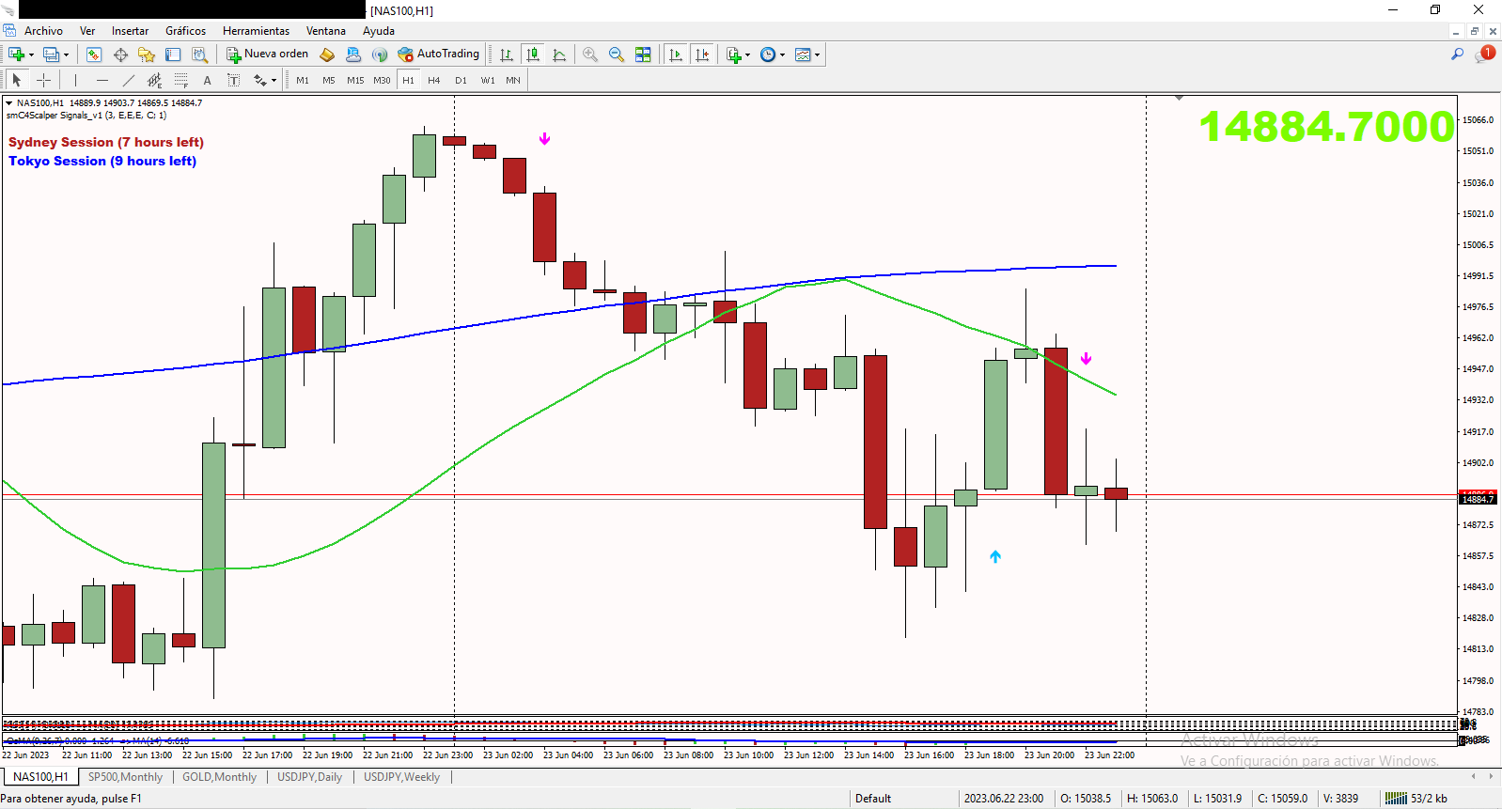Click the triangle beside NAS100,H1 chart title
This screenshot has height=809, width=1502.
8,103
